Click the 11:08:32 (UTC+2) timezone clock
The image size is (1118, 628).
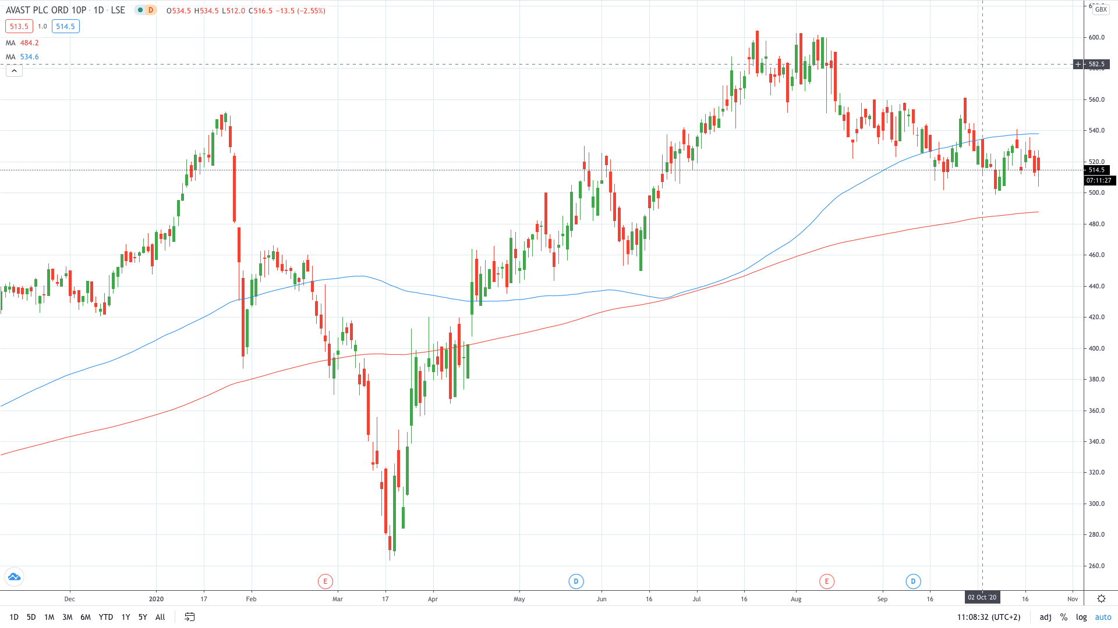[989, 617]
